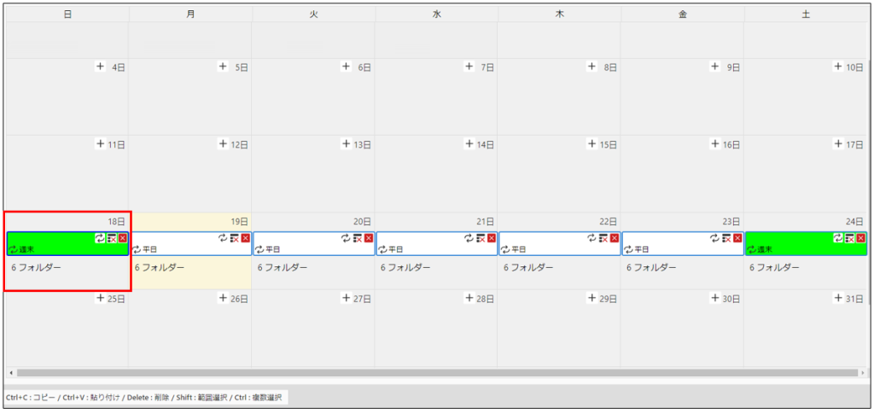Delete the 21日 entry with the red X
The image size is (874, 413).
(492, 238)
